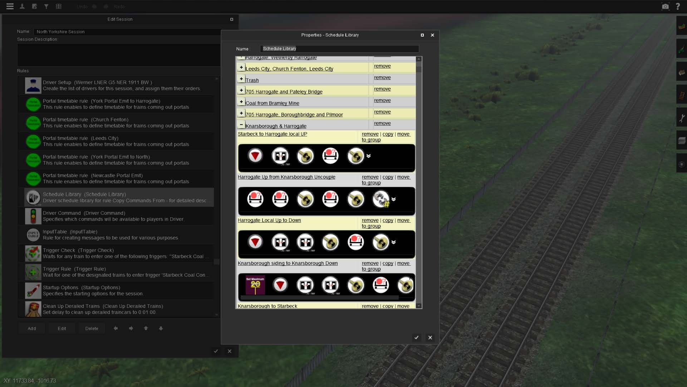Open Help via the question mark icon
The image size is (687, 387).
678,6
